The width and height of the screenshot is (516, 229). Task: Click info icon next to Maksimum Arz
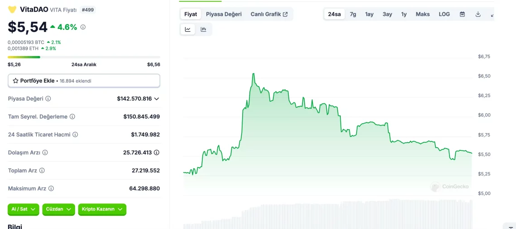pos(51,188)
